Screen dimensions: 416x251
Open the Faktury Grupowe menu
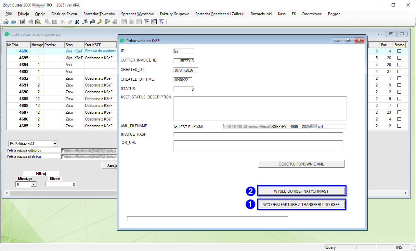click(175, 14)
